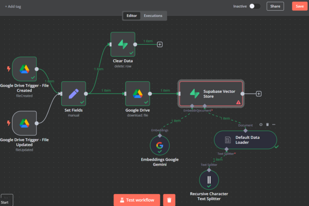Click the Google Drive Trigger File Created node

(x=24, y=69)
